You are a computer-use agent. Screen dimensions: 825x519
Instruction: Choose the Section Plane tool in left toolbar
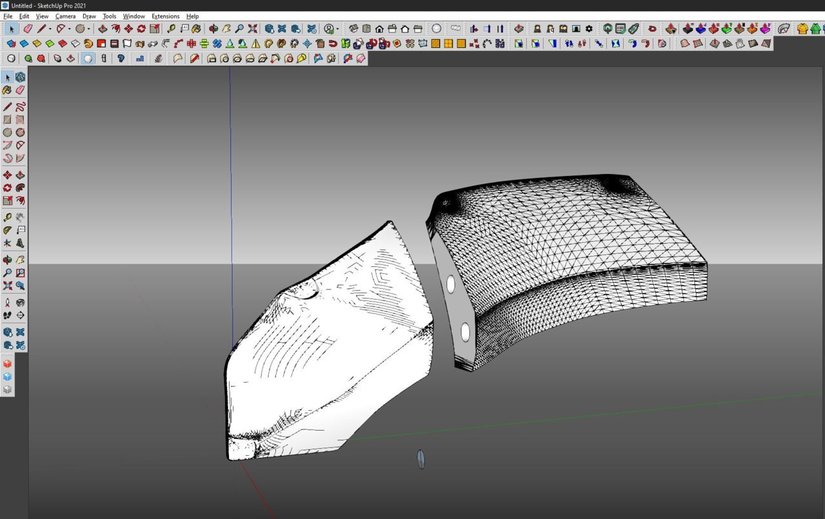click(x=20, y=315)
